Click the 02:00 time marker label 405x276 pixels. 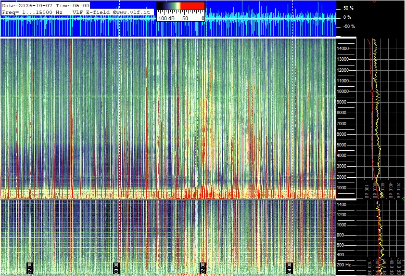(x=203, y=268)
